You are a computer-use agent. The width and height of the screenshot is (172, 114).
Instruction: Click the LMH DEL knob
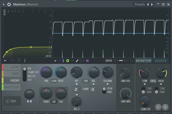(125, 73)
